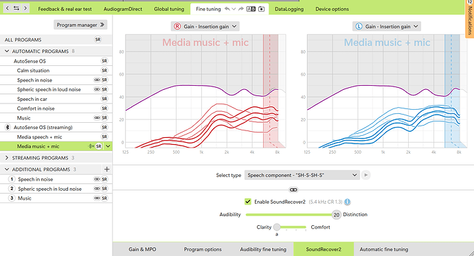The width and height of the screenshot is (474, 256).
Task: Click the link icon on Speech in noise automatic row
Action: click(97, 80)
